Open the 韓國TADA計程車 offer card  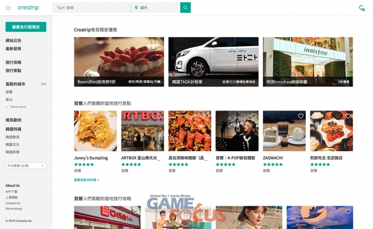tap(213, 61)
